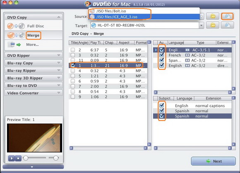The width and height of the screenshot is (240, 173).
Task: Check the box for title 2
Action: pyautogui.click(x=73, y=50)
